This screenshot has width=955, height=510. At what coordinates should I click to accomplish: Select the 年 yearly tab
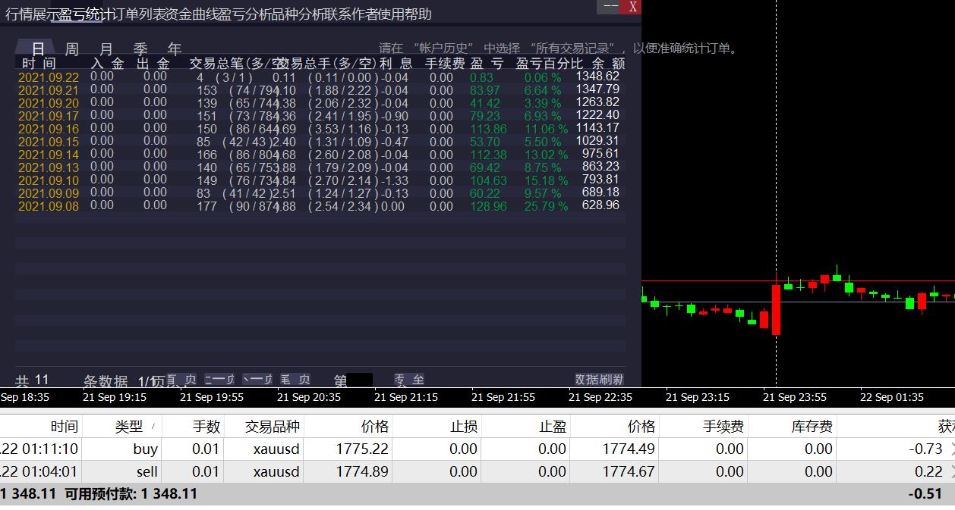174,48
